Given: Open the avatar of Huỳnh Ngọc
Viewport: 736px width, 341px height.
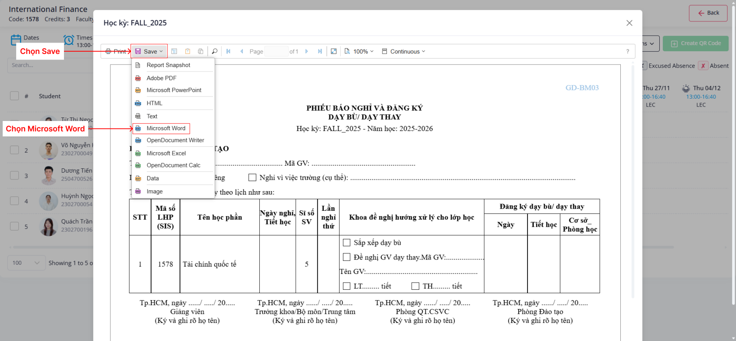Looking at the screenshot, I should click(49, 201).
